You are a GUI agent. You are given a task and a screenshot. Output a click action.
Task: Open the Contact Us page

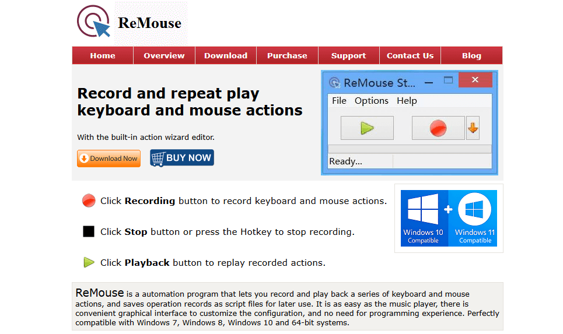(x=410, y=55)
